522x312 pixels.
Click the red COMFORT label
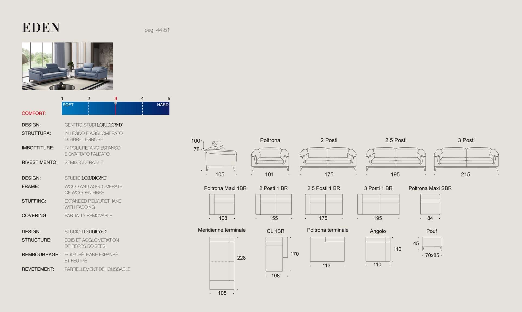34,113
